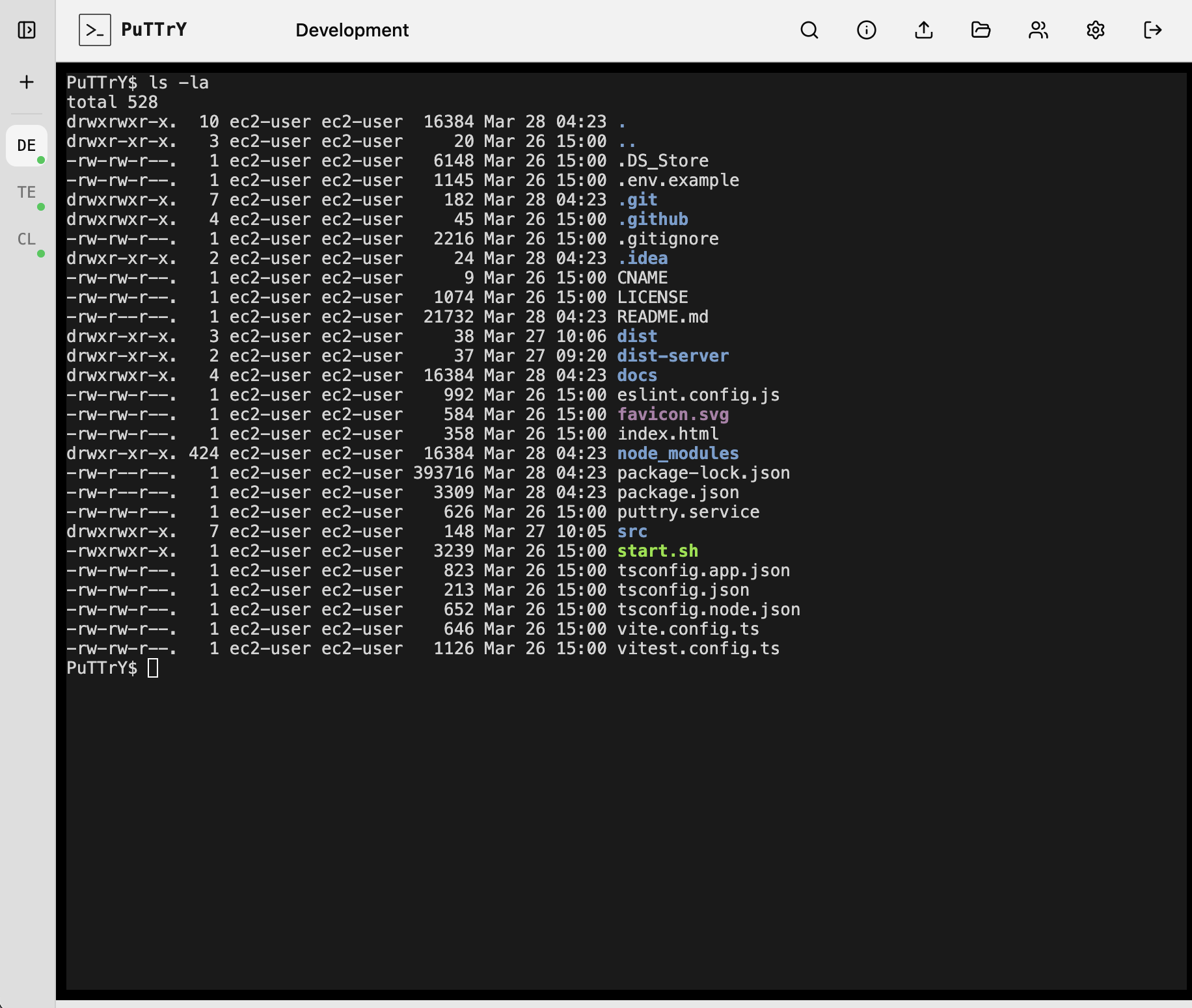Click the .env.example file name
Image resolution: width=1192 pixels, height=1008 pixels.
678,180
